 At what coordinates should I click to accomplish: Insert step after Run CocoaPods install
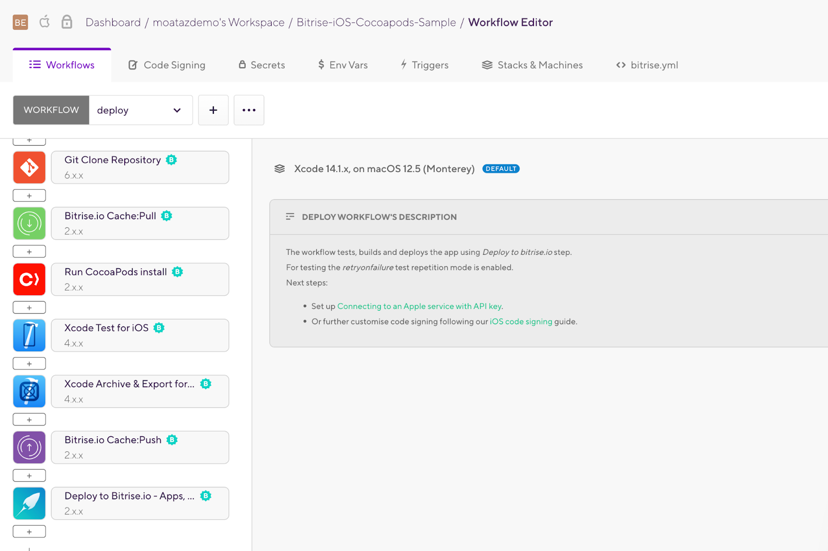click(29, 308)
